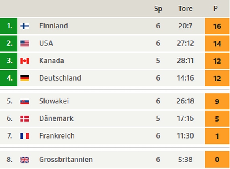Click the USA flag icon

(x=25, y=43)
